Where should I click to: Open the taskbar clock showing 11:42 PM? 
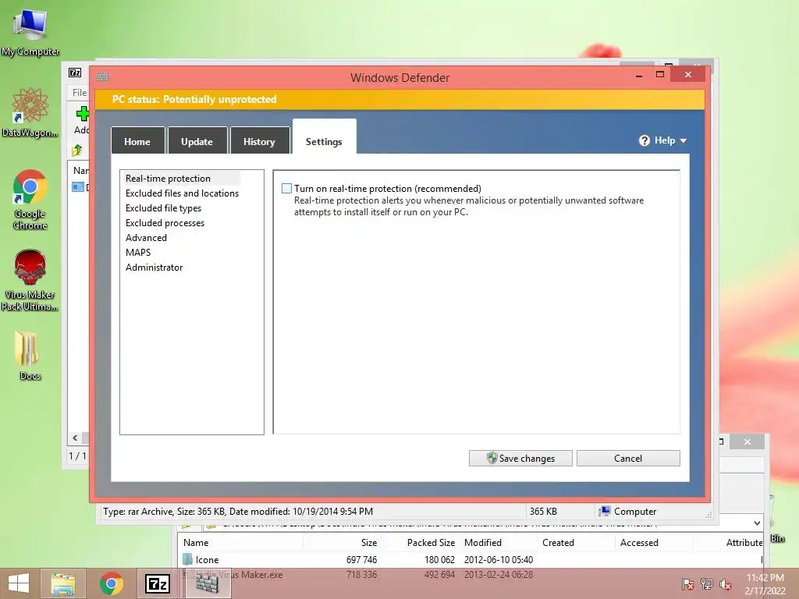(765, 583)
